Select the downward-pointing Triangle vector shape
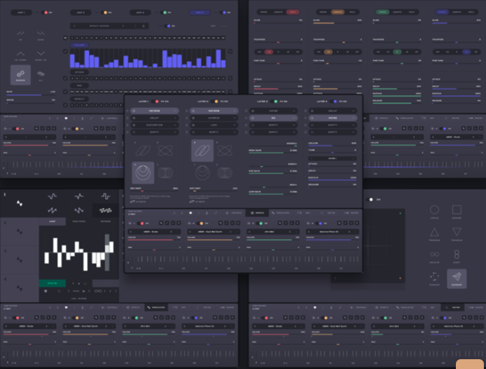The image size is (486, 369). point(457,232)
